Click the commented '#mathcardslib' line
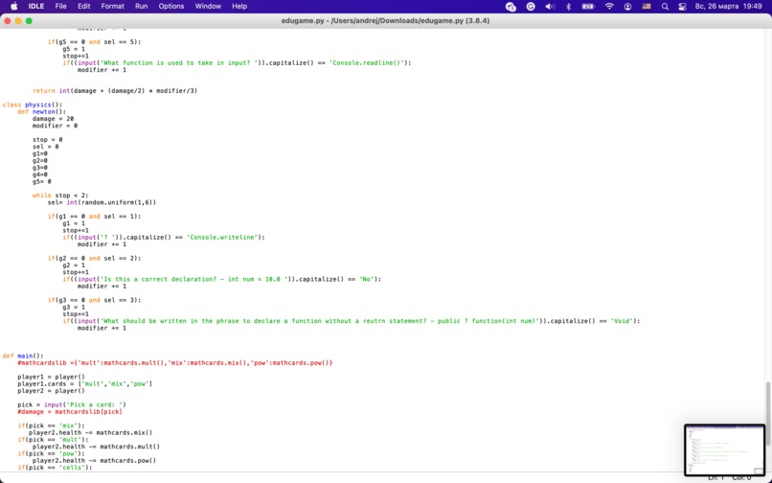This screenshot has height=483, width=772. tap(175, 363)
